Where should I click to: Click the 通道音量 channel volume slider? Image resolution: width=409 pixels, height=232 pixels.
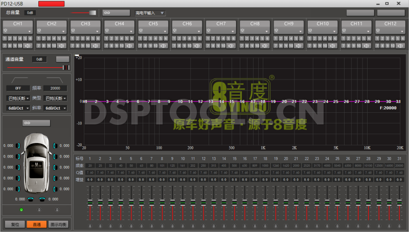(37, 67)
